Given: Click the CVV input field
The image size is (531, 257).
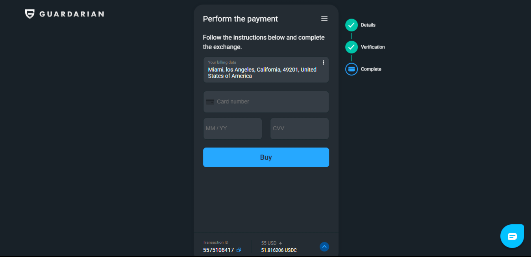Looking at the screenshot, I should pyautogui.click(x=299, y=128).
